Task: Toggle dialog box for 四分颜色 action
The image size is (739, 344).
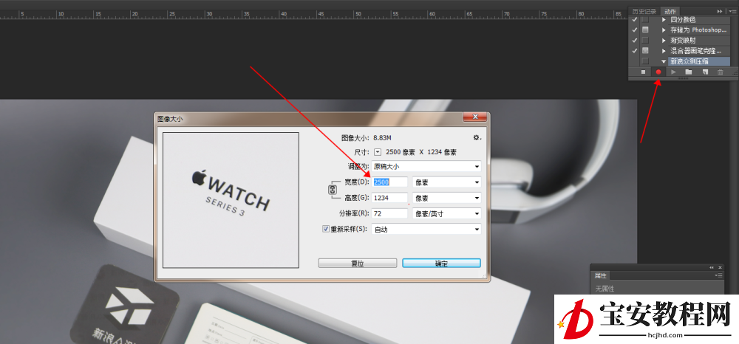Action: tap(645, 20)
